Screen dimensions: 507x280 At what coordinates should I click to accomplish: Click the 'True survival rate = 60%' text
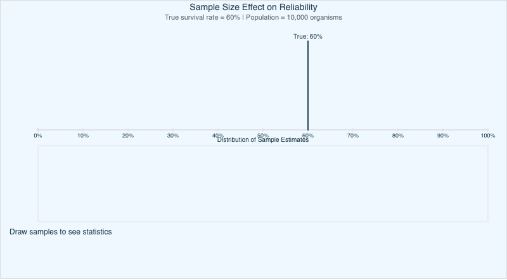(202, 17)
